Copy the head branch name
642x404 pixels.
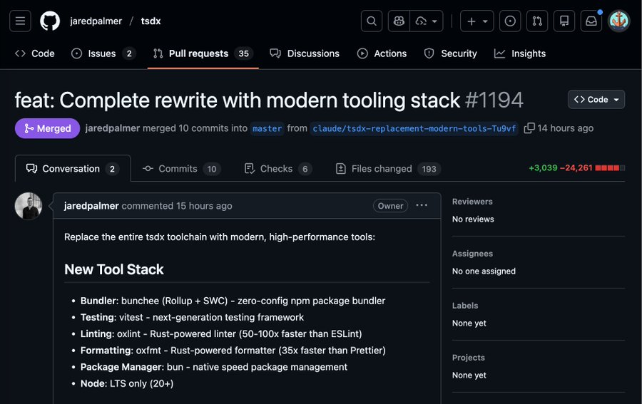click(529, 128)
